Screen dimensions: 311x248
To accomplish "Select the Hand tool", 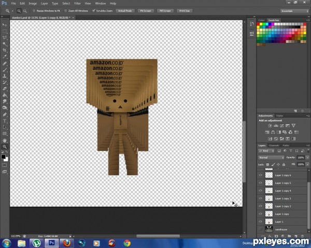I will coord(4,140).
